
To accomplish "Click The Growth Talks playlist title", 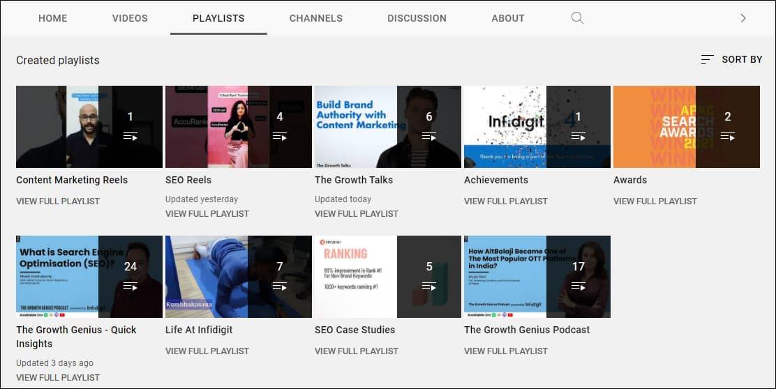I will [354, 180].
